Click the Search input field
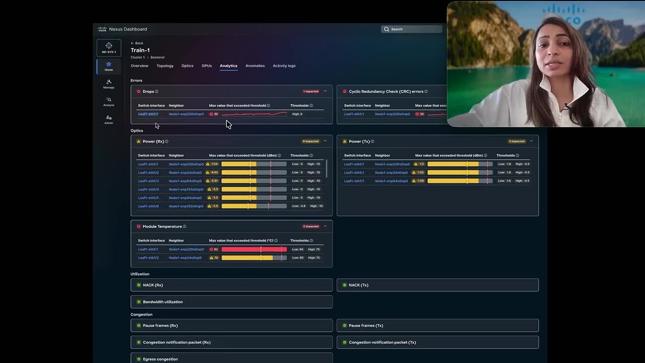This screenshot has width=645, height=363. pos(413,29)
